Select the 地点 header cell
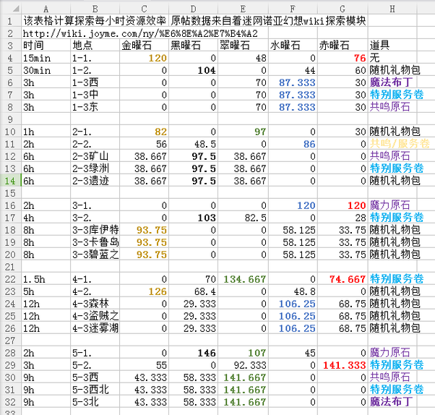 click(95, 46)
